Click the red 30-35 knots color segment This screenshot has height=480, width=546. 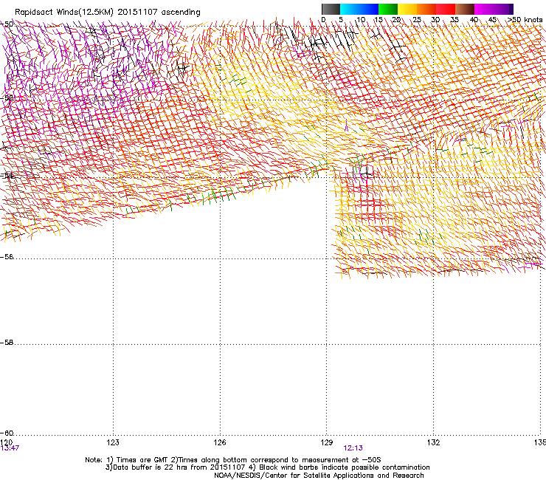446,9
